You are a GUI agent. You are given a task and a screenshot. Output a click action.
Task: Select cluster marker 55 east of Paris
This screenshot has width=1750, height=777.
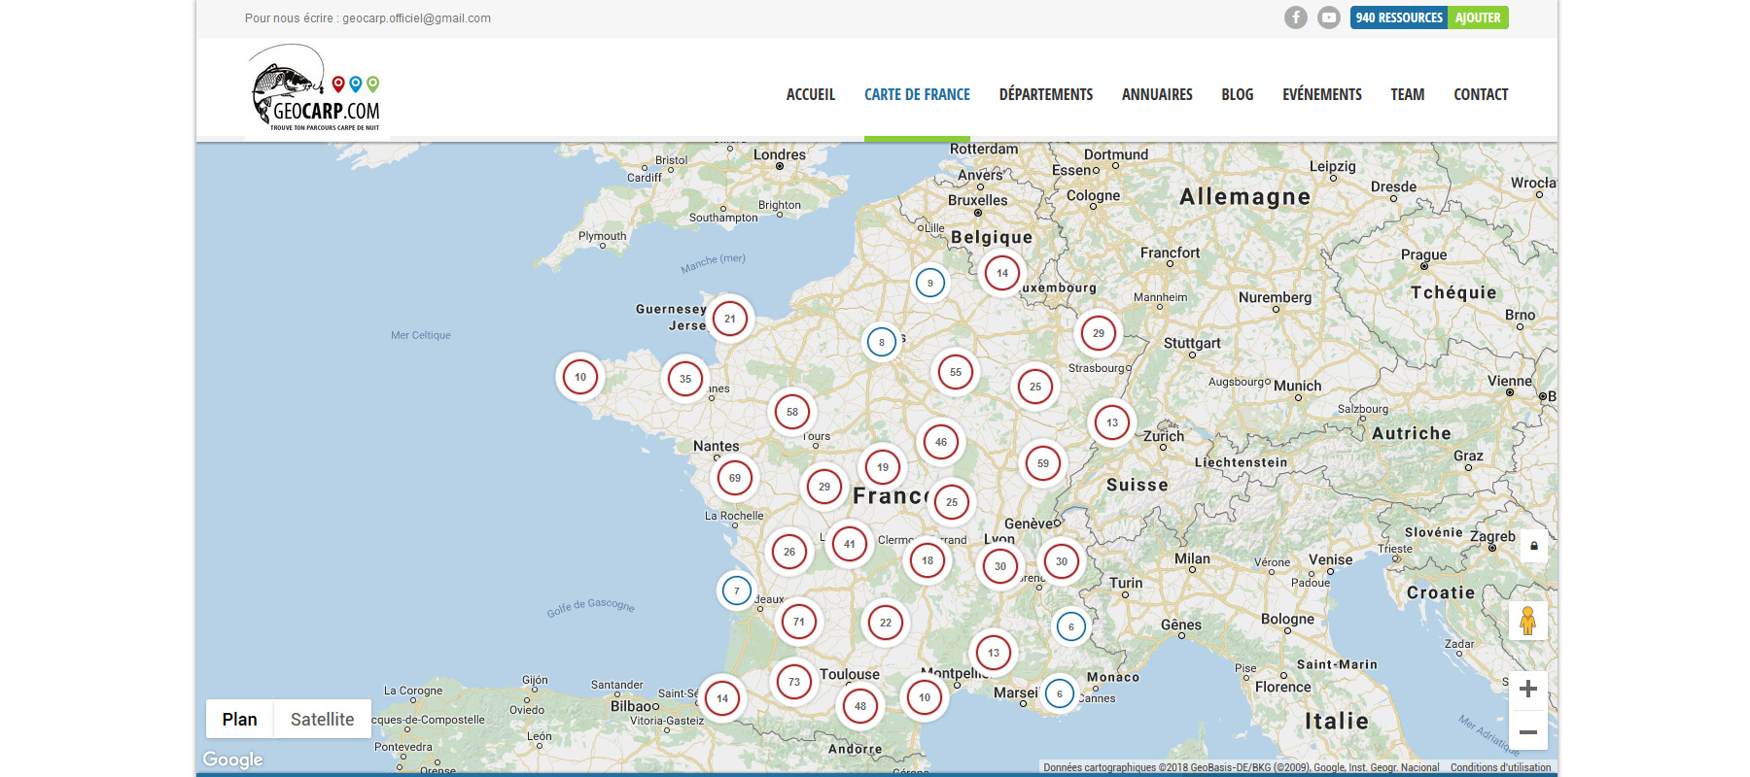[x=956, y=372]
